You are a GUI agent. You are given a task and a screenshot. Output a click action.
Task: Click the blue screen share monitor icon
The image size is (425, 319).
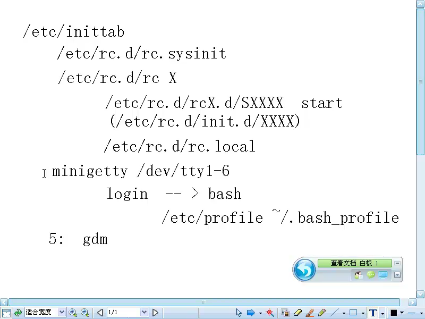click(383, 275)
